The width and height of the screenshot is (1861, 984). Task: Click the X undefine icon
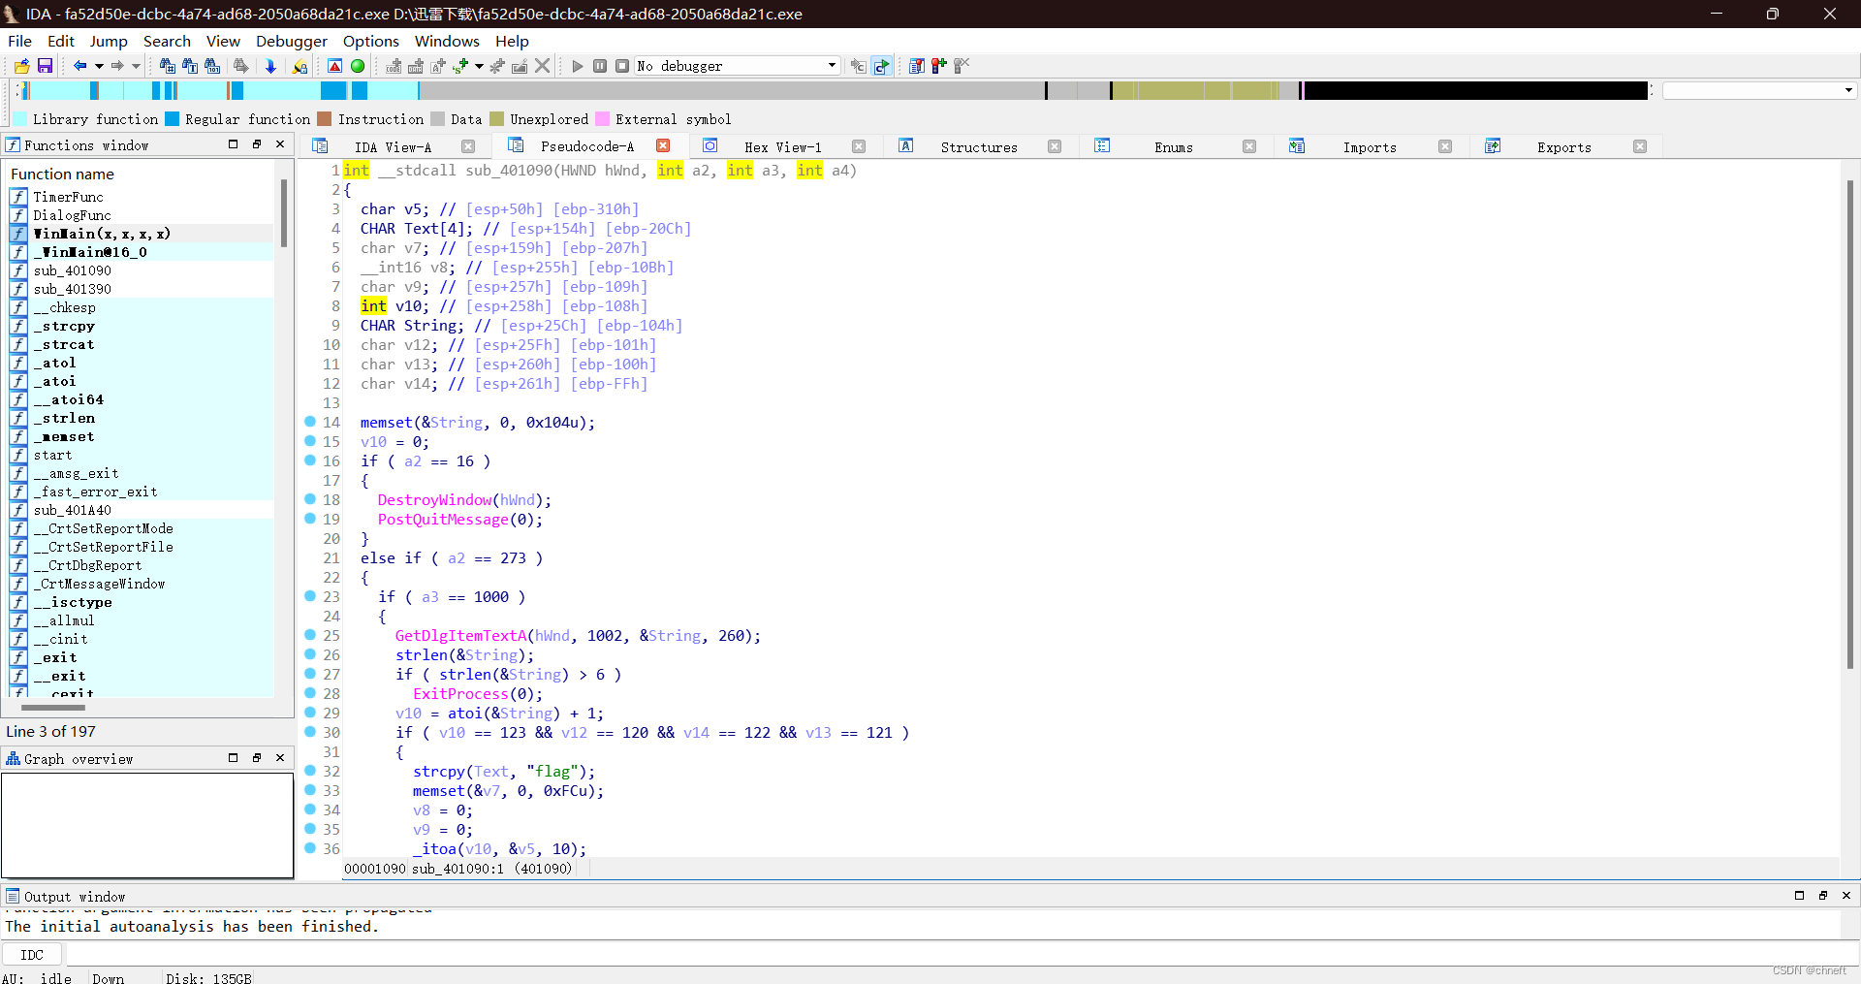(x=543, y=66)
